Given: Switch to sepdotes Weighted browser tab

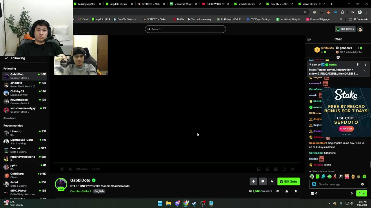Looking at the screenshot, I should tap(184, 4).
